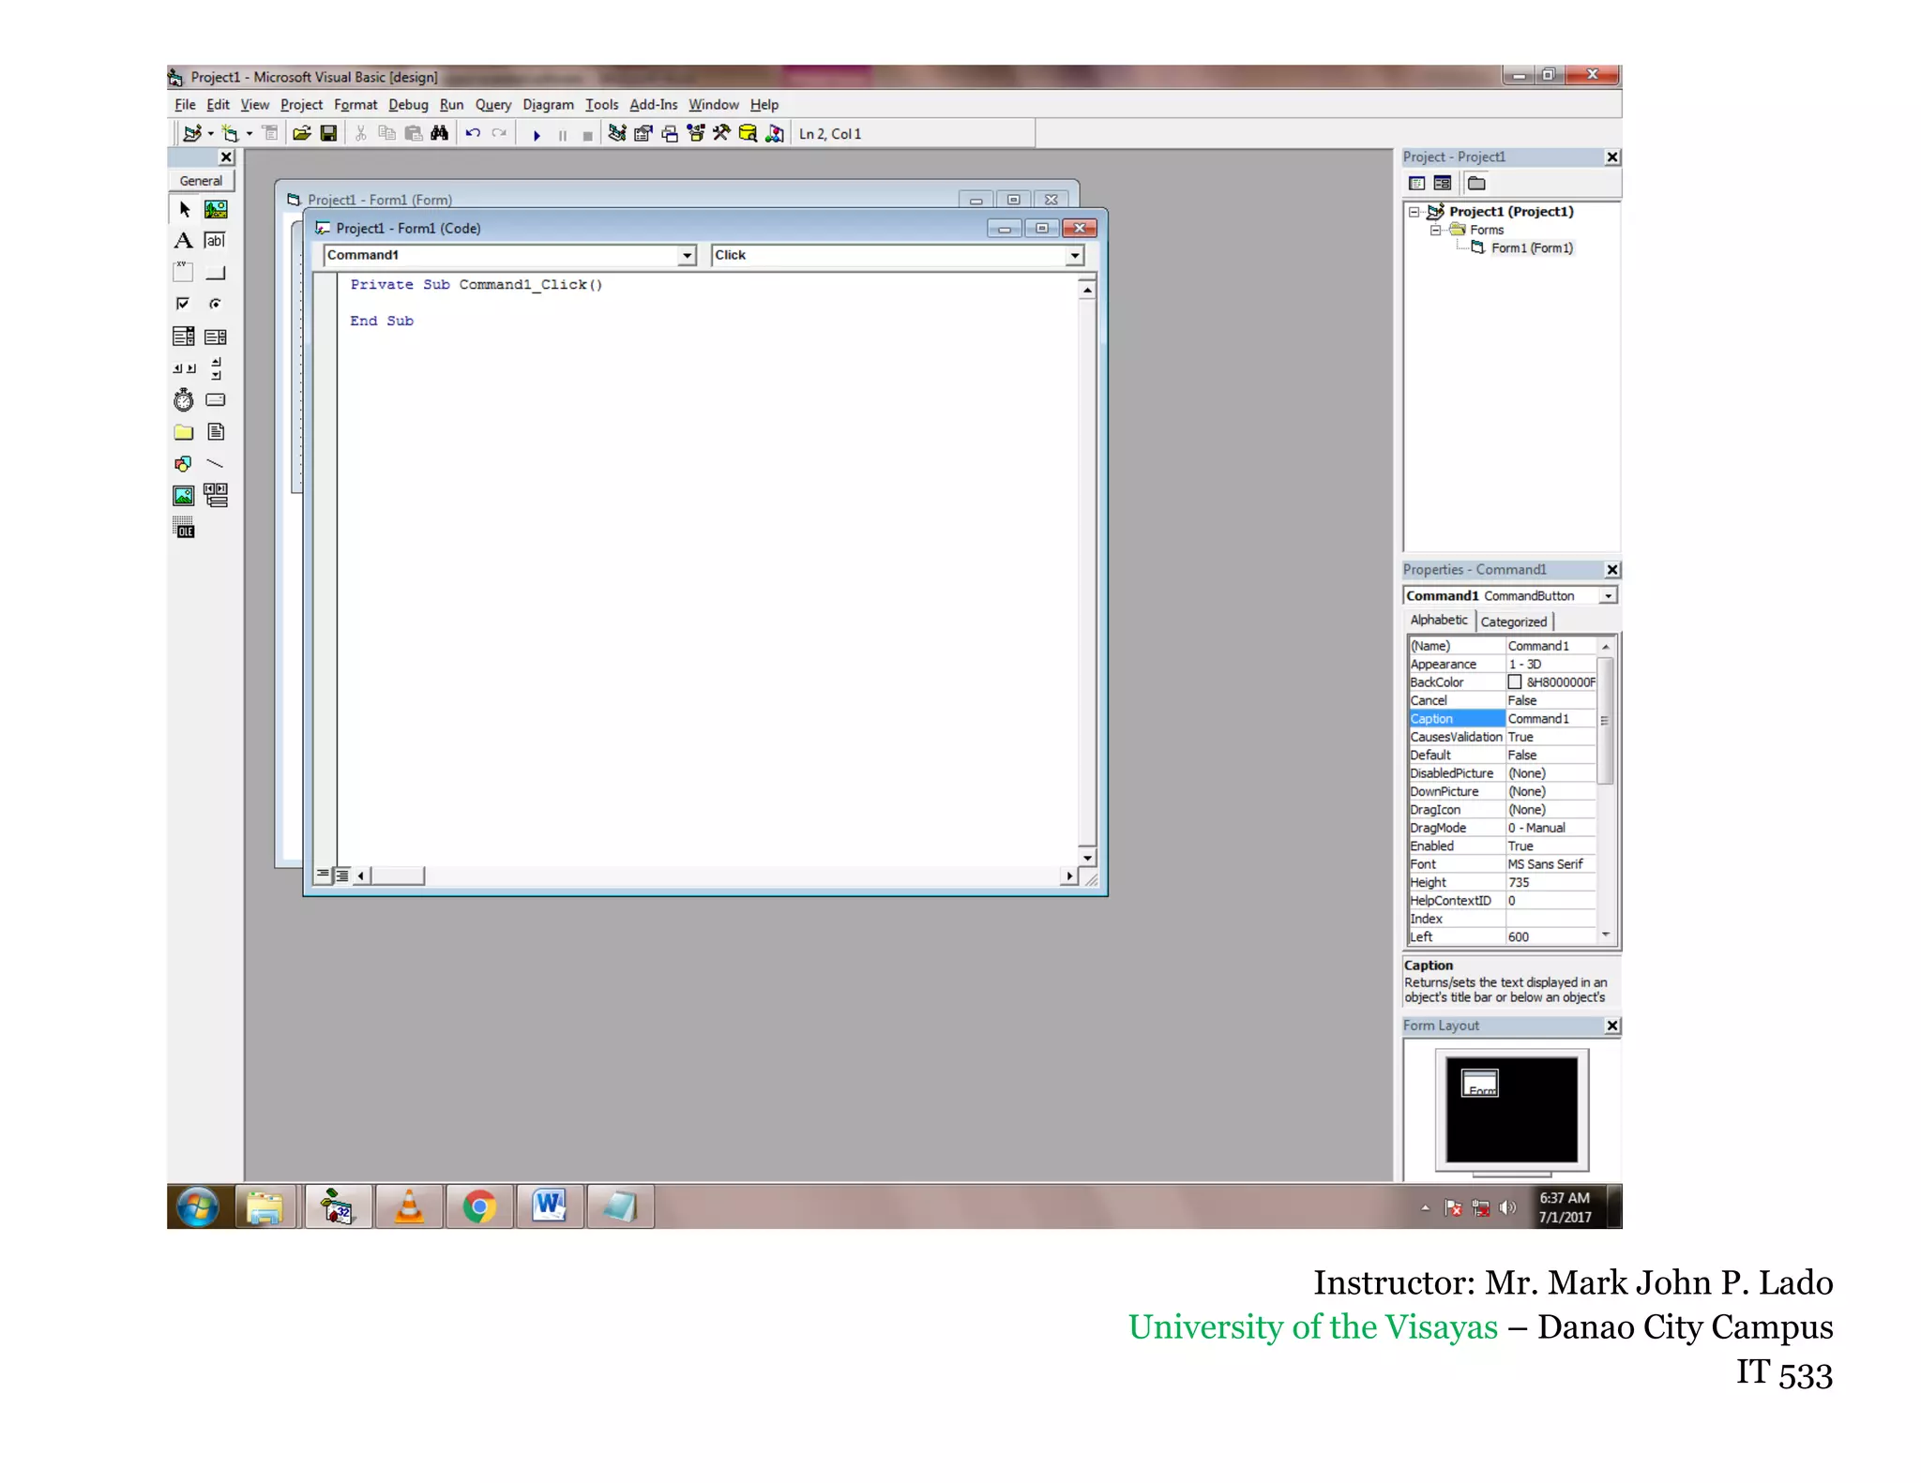
Task: Open Properties object selector dropdown
Action: [1608, 596]
